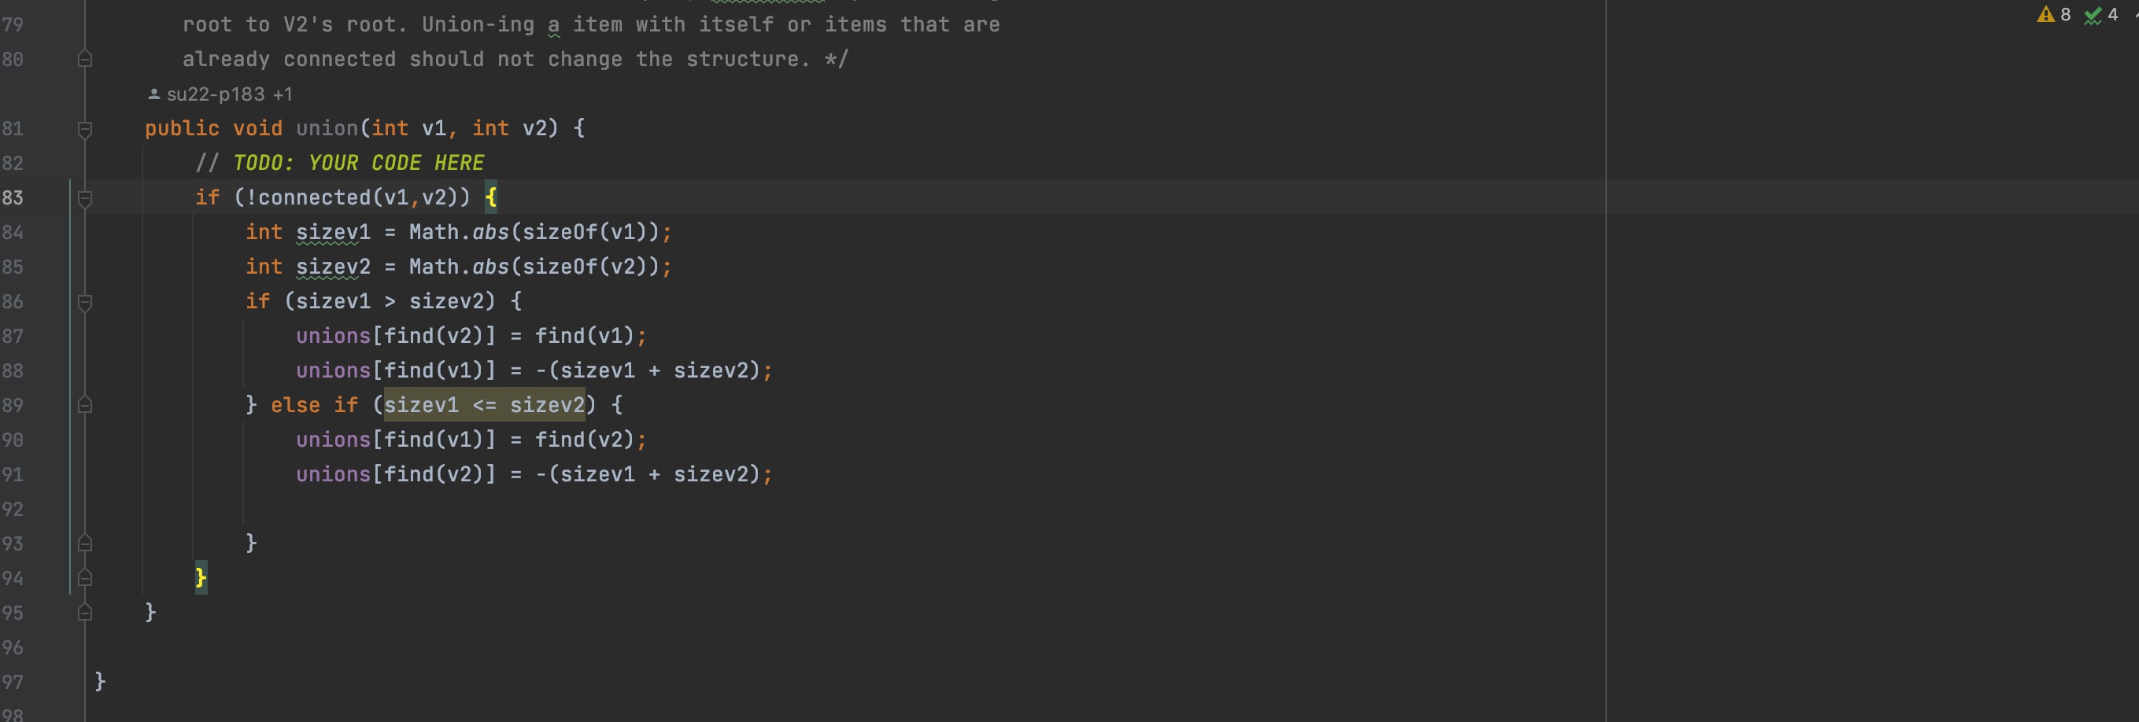The image size is (2139, 722).
Task: Click the abs call on line 85
Action: tap(490, 267)
